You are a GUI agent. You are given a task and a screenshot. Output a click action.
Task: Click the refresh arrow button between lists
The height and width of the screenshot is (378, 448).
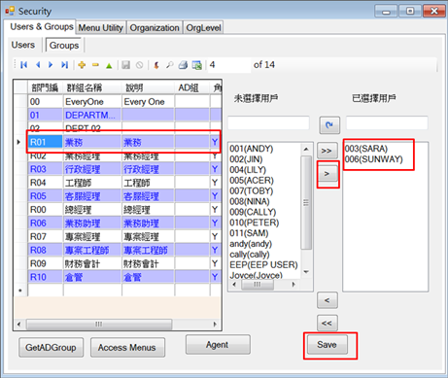tap(329, 125)
